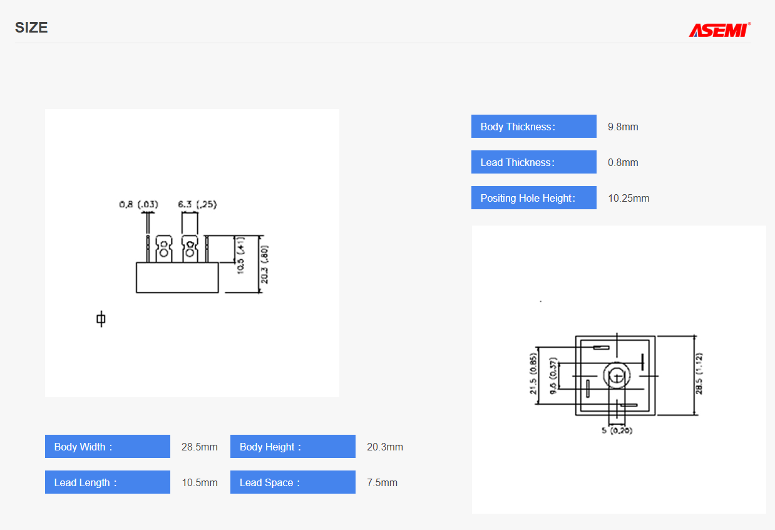
Task: Select the 9.8mm body thickness value
Action: pyautogui.click(x=623, y=127)
